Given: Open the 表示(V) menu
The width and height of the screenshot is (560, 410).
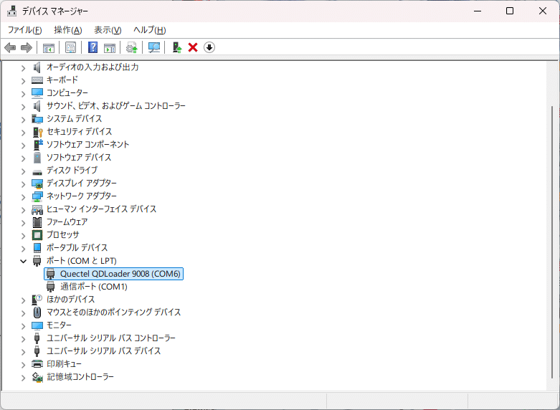Looking at the screenshot, I should point(108,30).
